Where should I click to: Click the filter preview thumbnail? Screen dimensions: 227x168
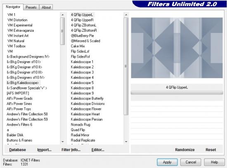177,48
